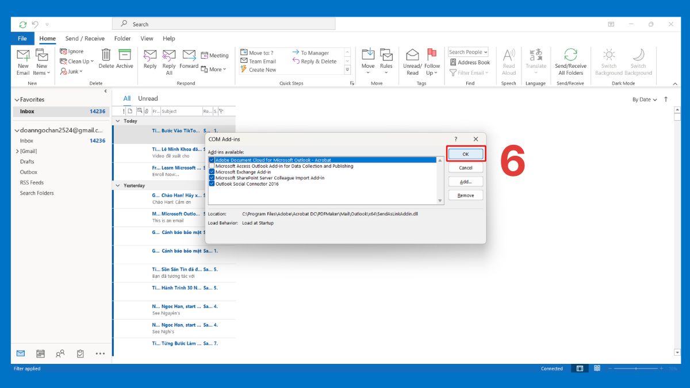Switch to the Unread tab
The width and height of the screenshot is (690, 388).
(x=148, y=98)
